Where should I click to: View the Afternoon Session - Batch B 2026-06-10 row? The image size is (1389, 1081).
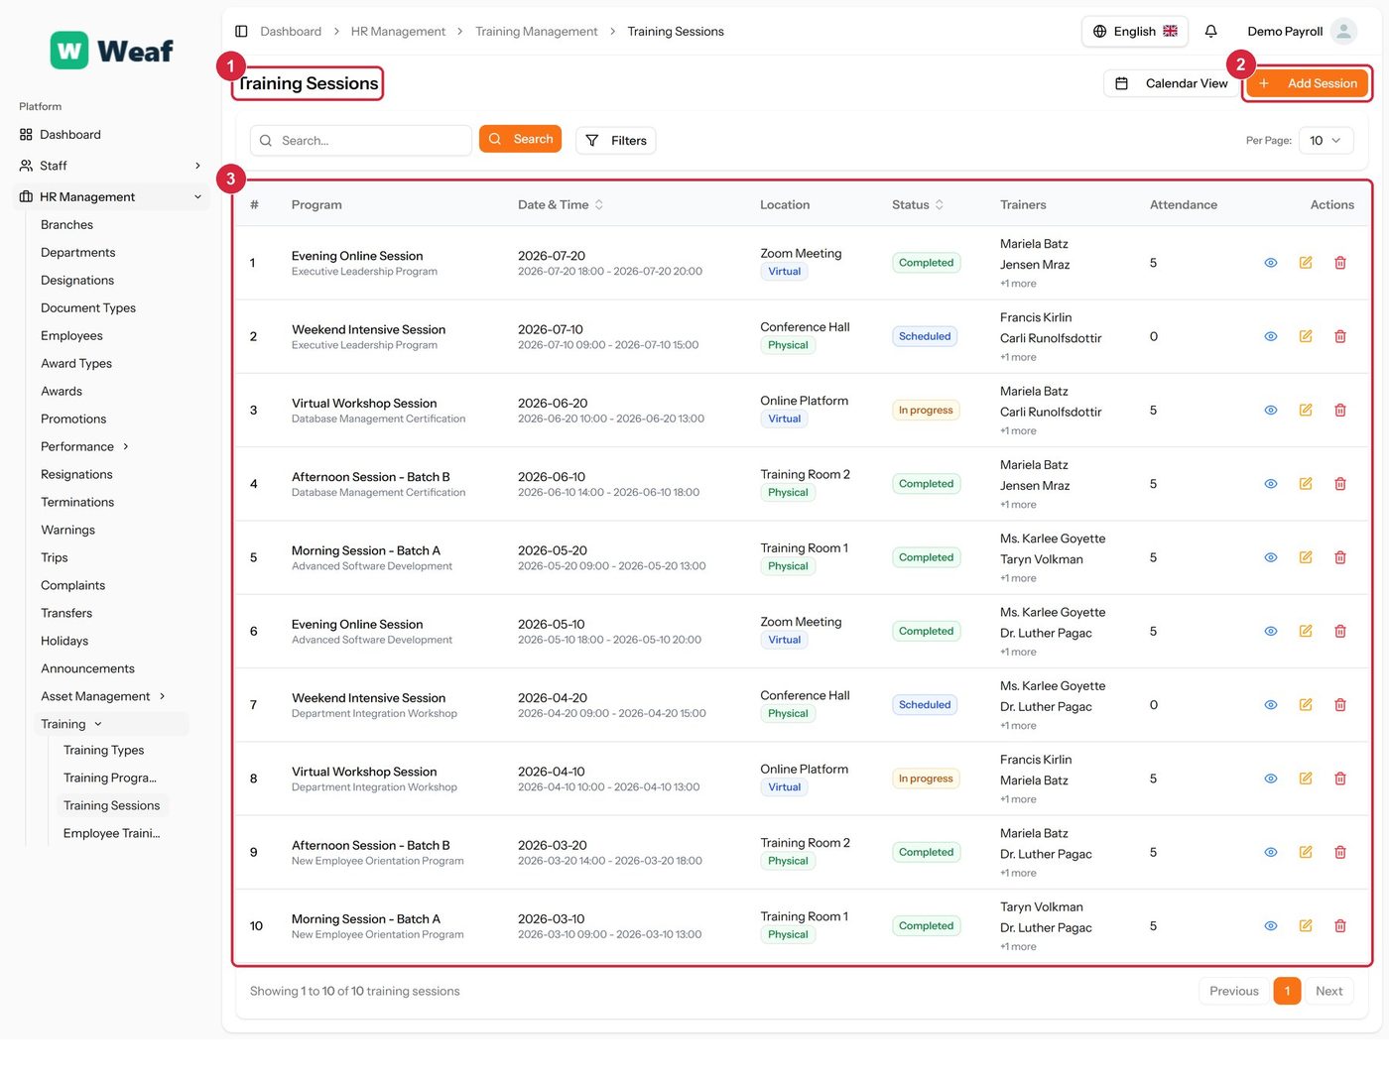[1270, 484]
